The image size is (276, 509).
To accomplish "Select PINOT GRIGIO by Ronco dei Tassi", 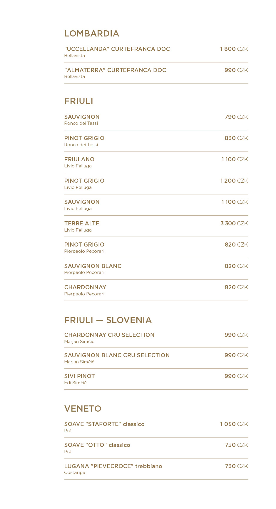I will point(156,141).
